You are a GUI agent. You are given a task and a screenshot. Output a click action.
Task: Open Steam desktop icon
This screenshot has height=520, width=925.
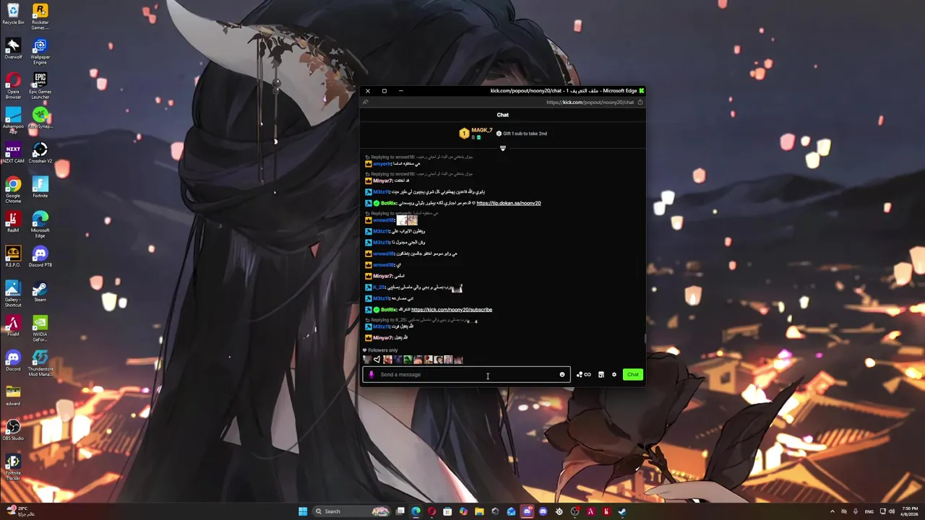pyautogui.click(x=40, y=291)
